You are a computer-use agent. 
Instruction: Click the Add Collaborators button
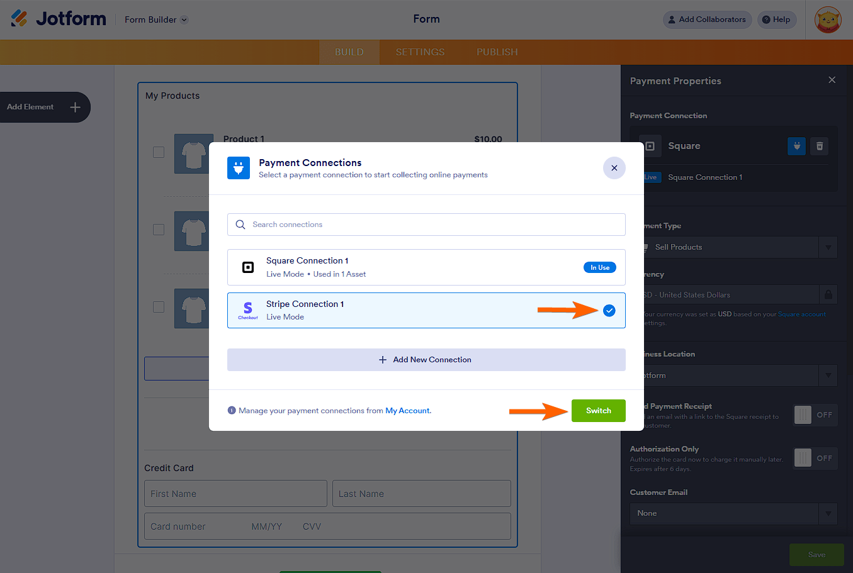coord(707,19)
